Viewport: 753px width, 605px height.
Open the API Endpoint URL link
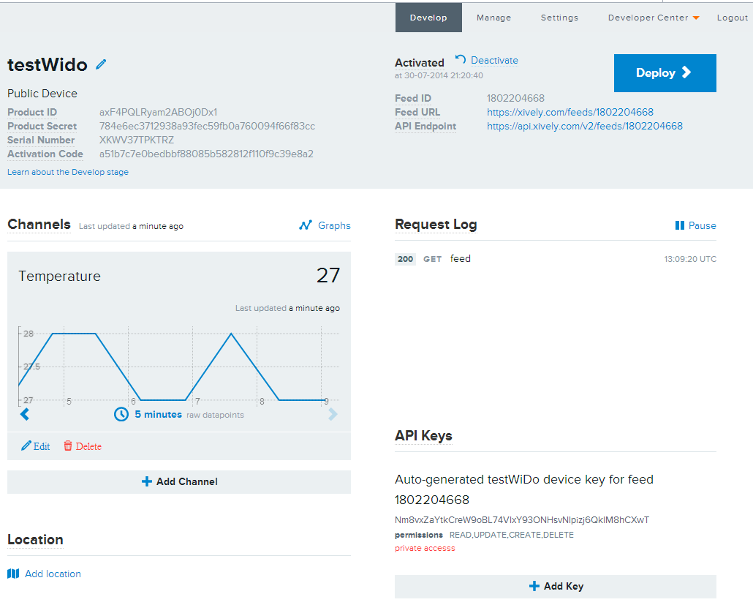pyautogui.click(x=584, y=126)
